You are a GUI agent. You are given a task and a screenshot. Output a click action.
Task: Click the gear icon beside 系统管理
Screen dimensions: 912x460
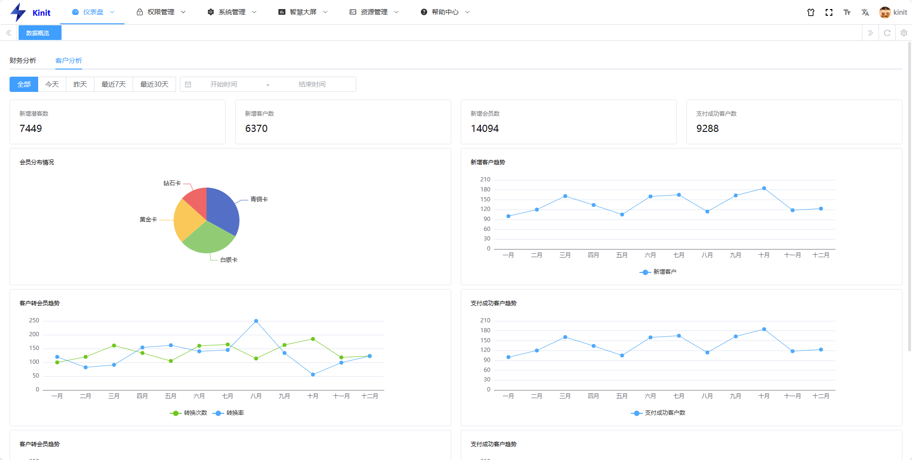click(211, 12)
